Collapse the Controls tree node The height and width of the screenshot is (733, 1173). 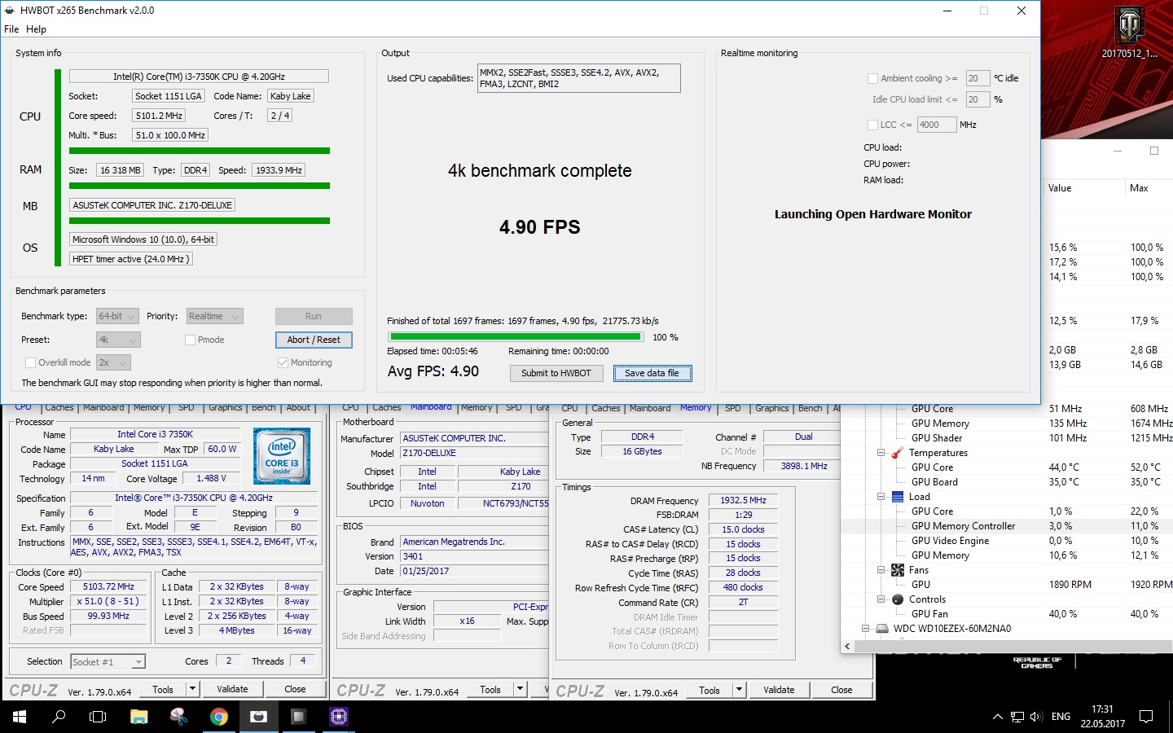881,599
